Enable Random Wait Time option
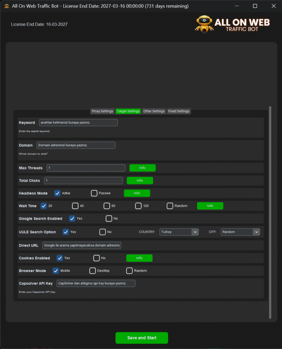Screen dimensions: 282x349 (x=170, y=206)
